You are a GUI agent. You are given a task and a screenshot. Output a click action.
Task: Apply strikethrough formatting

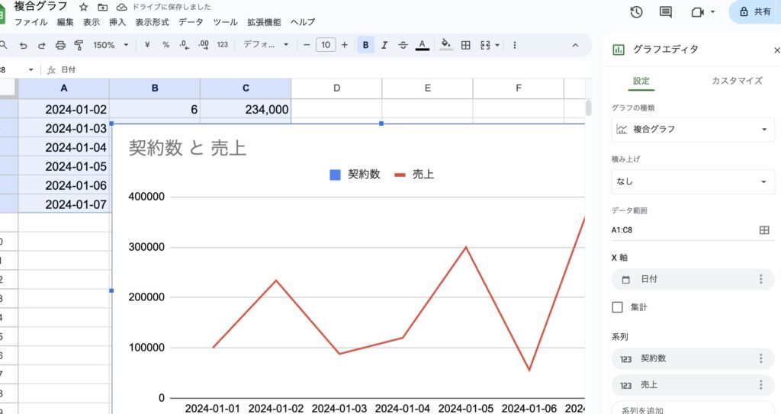point(403,45)
